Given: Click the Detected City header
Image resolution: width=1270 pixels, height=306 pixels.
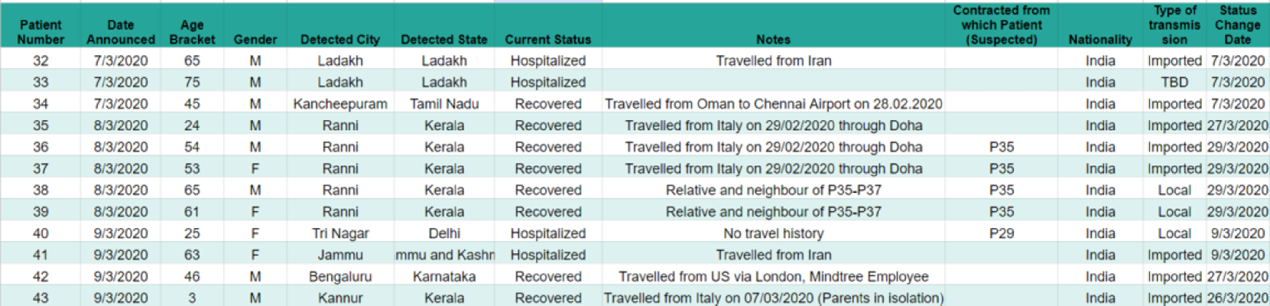Looking at the screenshot, I should (x=340, y=39).
